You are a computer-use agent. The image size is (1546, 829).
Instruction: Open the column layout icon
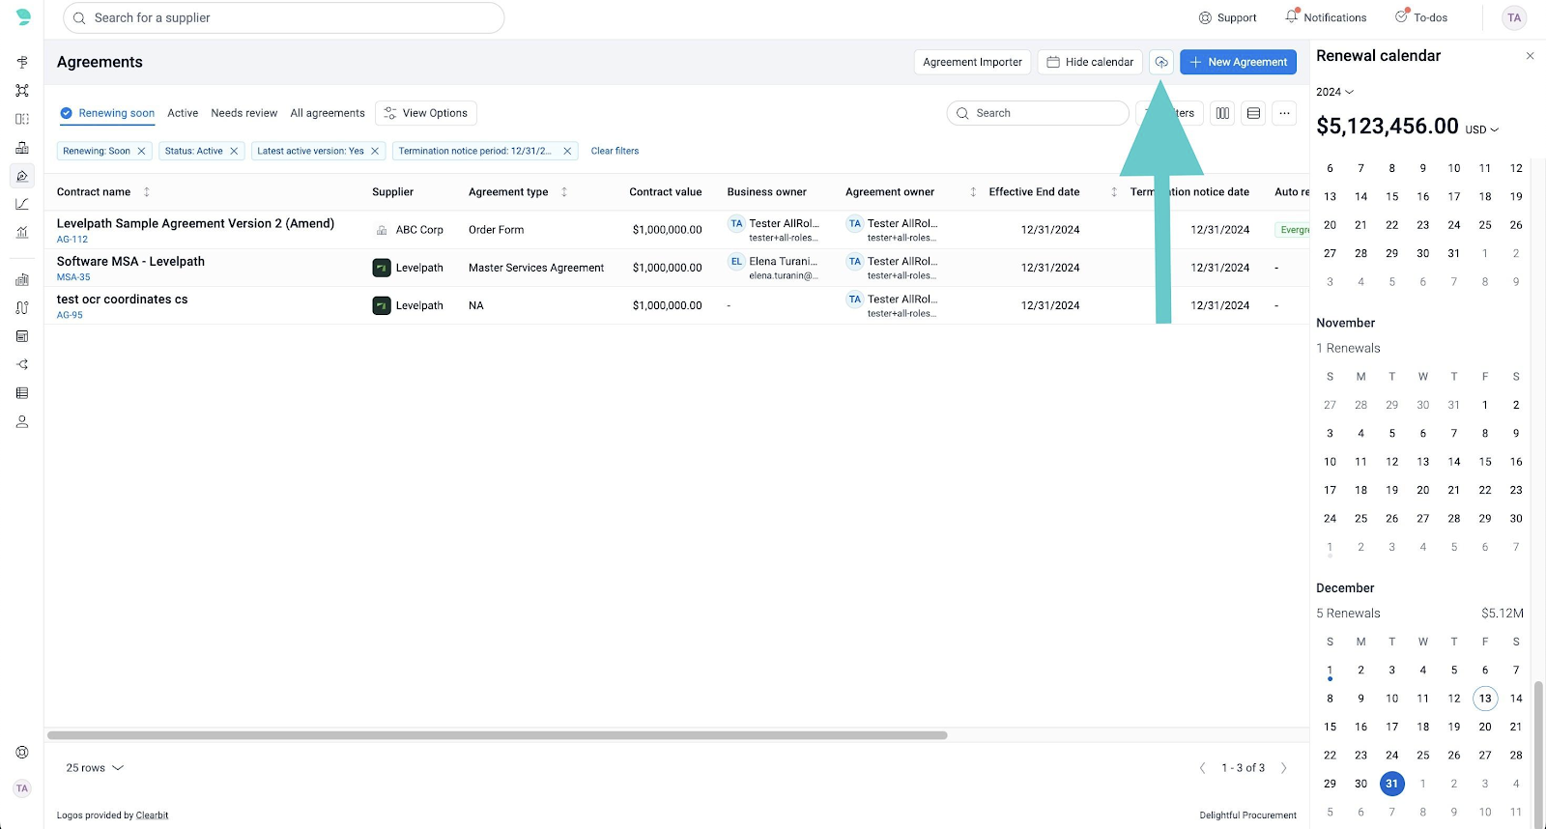1222,113
